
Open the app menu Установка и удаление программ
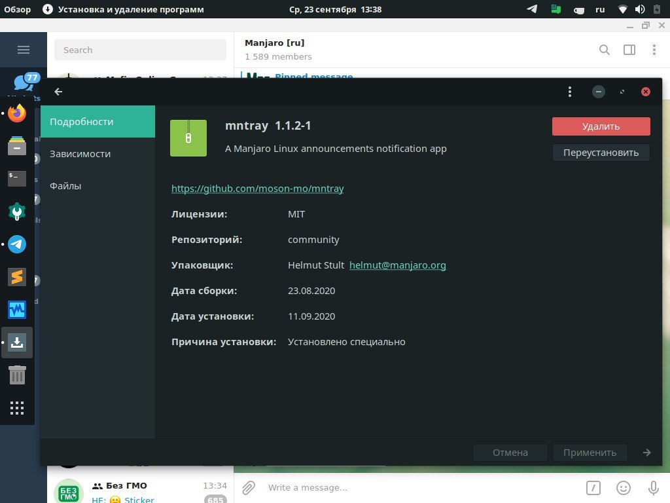coord(124,9)
